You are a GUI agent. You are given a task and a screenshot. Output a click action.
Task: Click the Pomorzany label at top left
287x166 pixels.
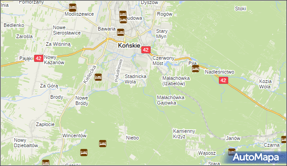click(x=31, y=2)
